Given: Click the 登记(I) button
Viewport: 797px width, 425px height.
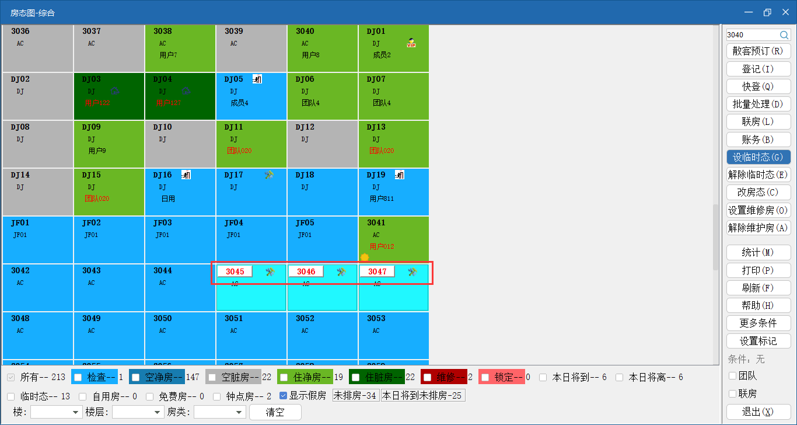Looking at the screenshot, I should pos(758,69).
